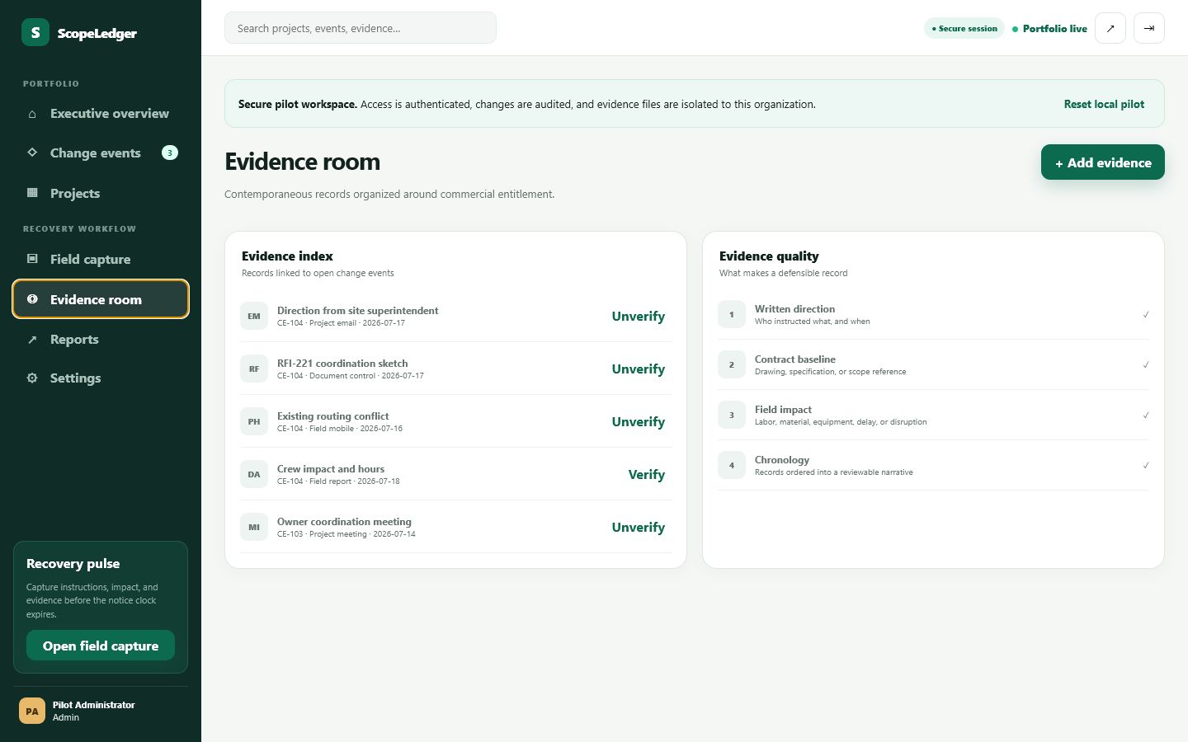Viewport: 1188px width, 742px height.
Task: Click the Chronology quality row text
Action: 833,465
